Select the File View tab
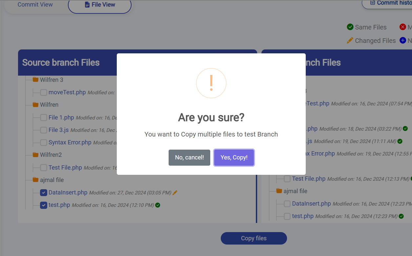 [x=100, y=5]
